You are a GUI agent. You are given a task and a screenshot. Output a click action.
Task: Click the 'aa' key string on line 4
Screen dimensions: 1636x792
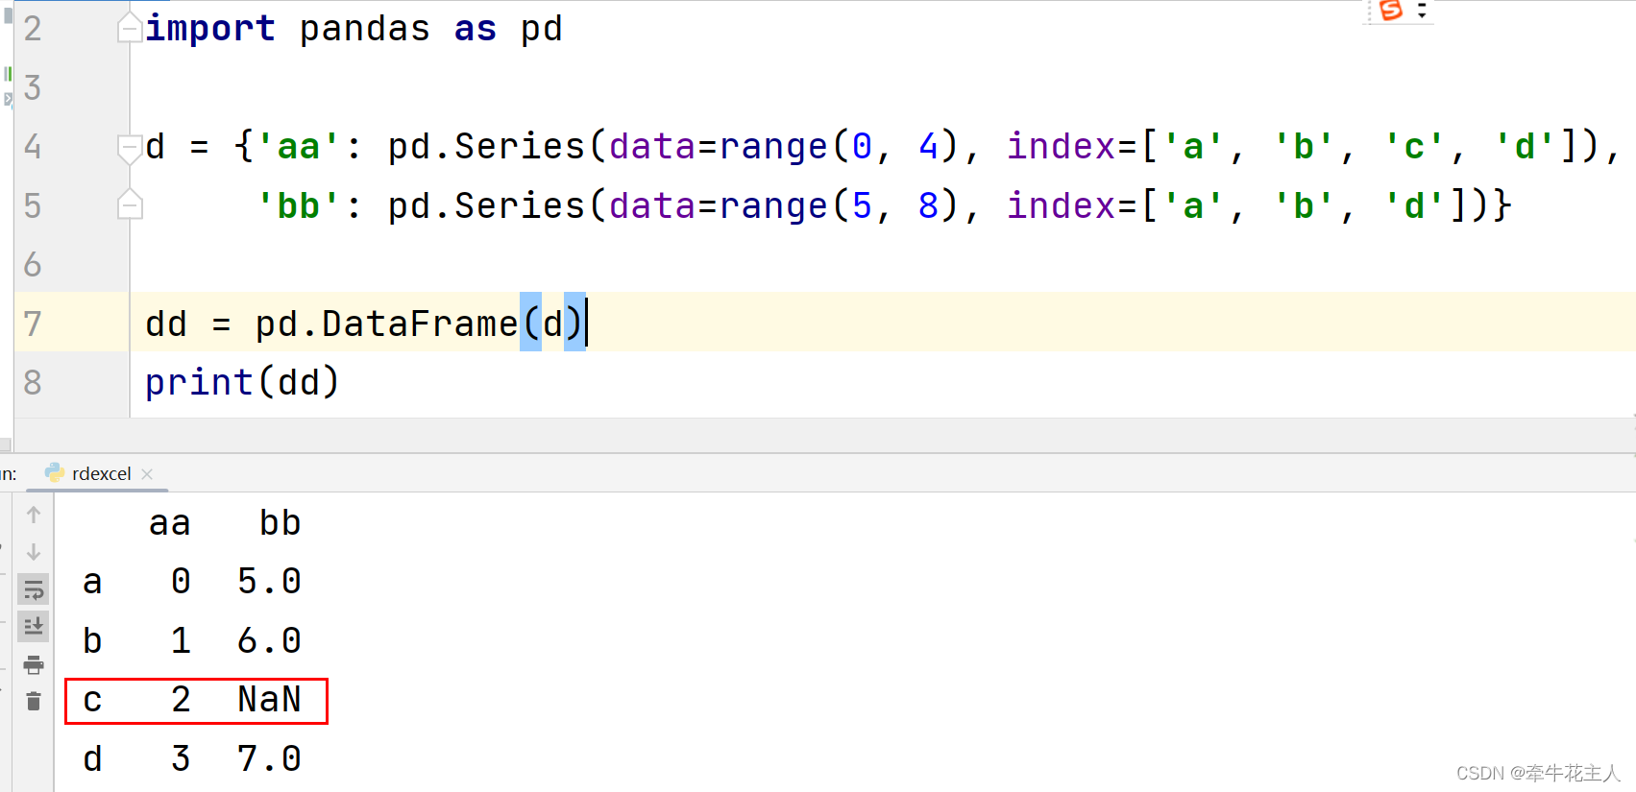pyautogui.click(x=299, y=147)
